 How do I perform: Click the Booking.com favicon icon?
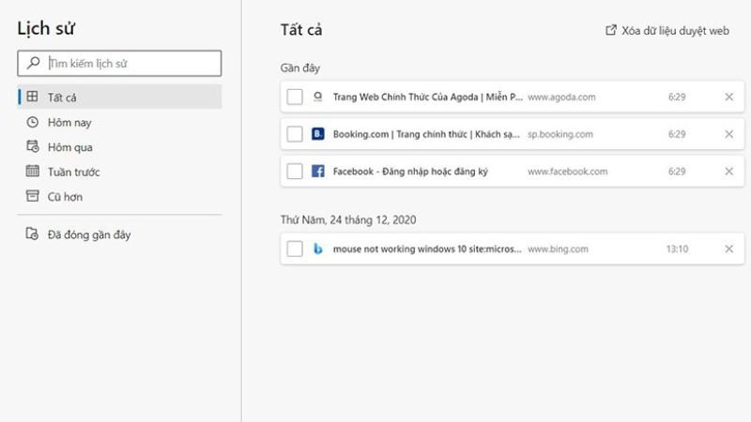[x=317, y=134]
